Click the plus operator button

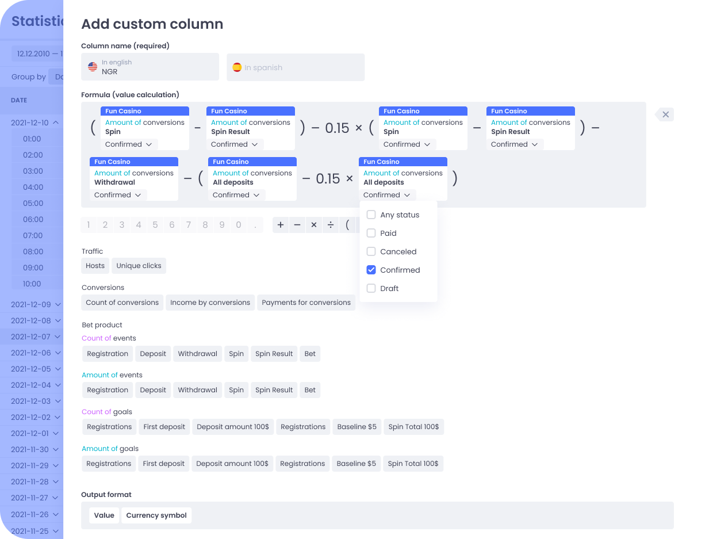click(x=281, y=225)
